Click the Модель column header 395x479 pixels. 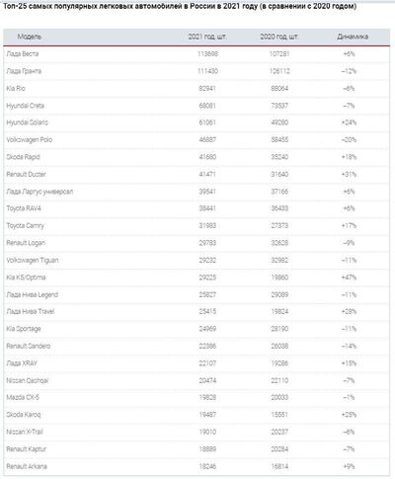[x=30, y=37]
